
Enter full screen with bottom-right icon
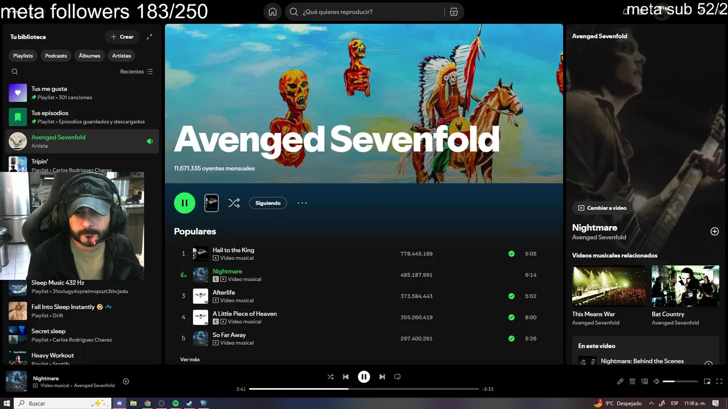tap(719, 382)
